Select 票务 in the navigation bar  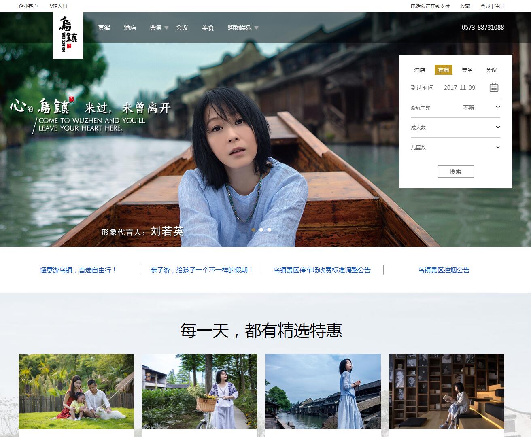[156, 28]
